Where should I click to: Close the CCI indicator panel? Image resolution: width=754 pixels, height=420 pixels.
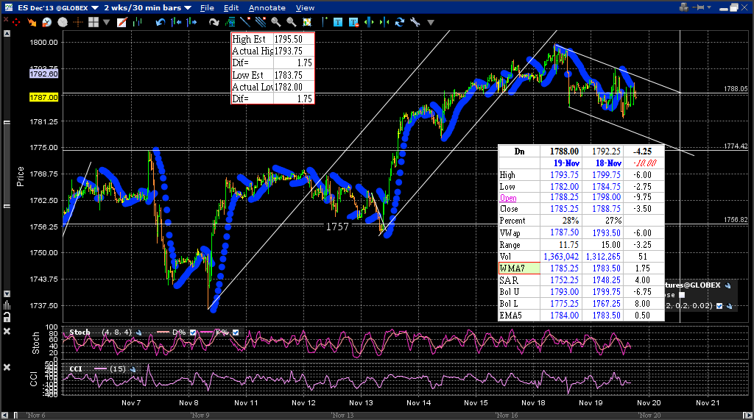pyautogui.click(x=7, y=367)
